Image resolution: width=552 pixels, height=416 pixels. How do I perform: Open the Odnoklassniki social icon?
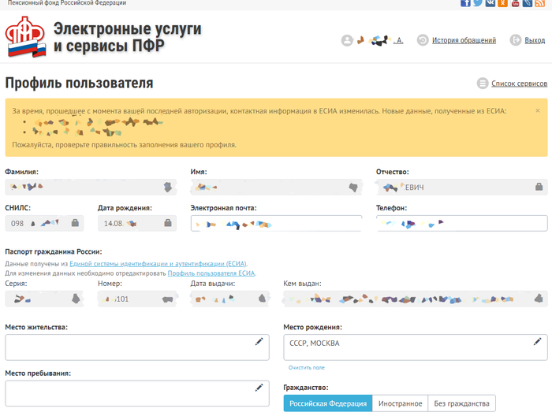(503, 3)
